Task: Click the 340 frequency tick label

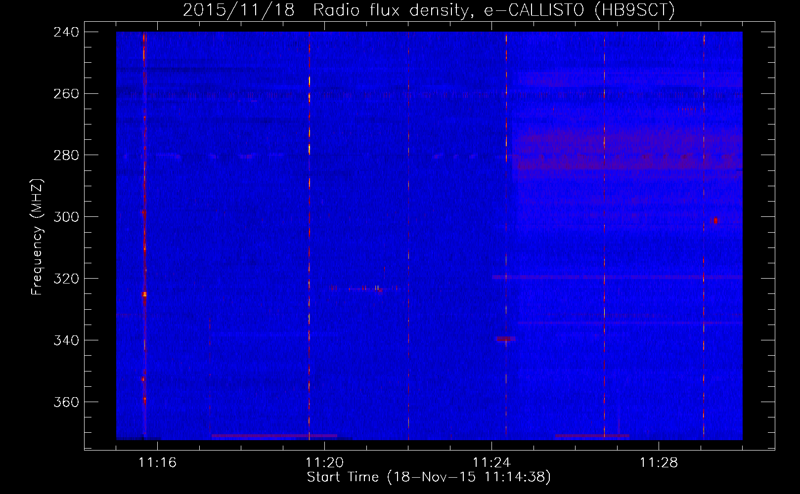Action: point(66,341)
